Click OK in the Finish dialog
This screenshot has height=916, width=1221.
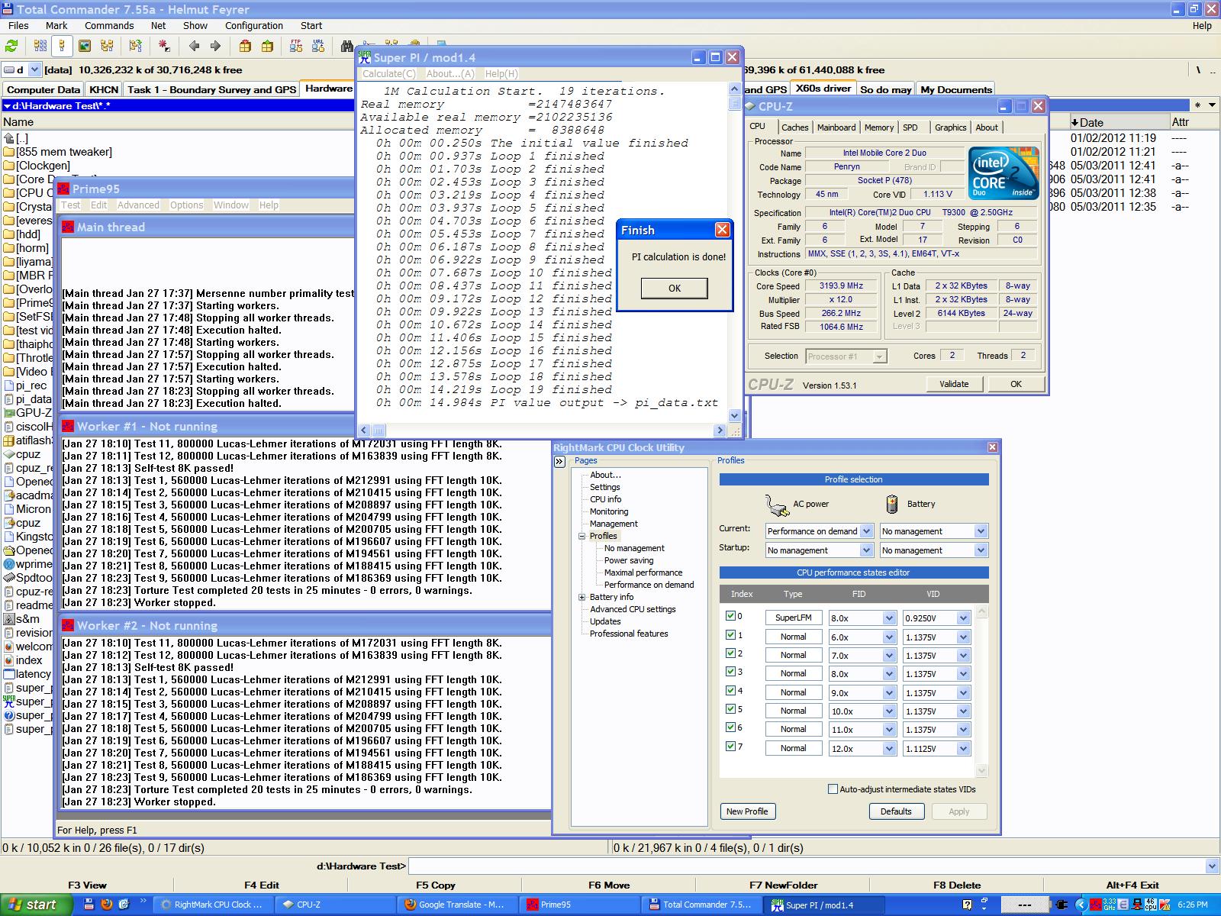(x=675, y=288)
